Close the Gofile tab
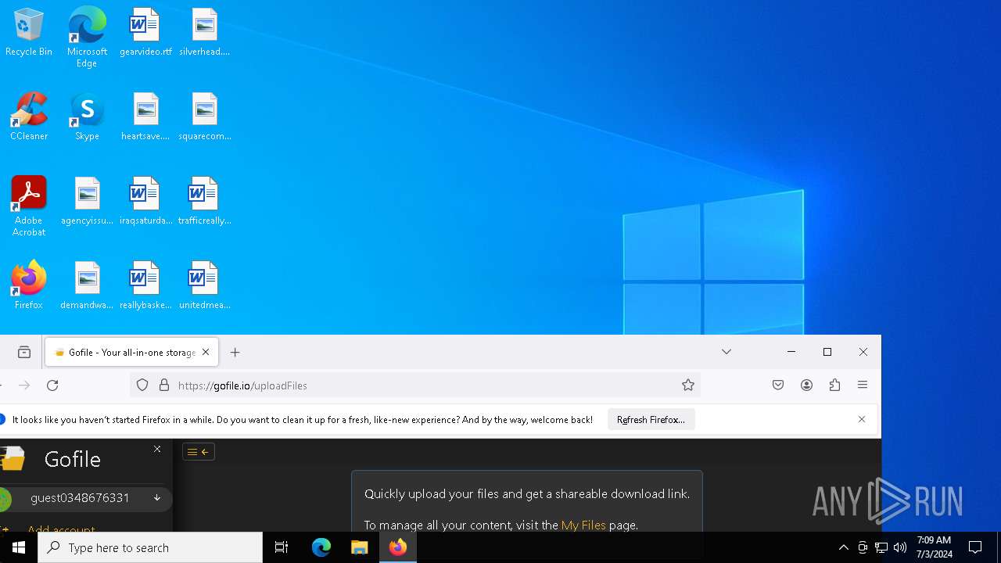 point(206,352)
